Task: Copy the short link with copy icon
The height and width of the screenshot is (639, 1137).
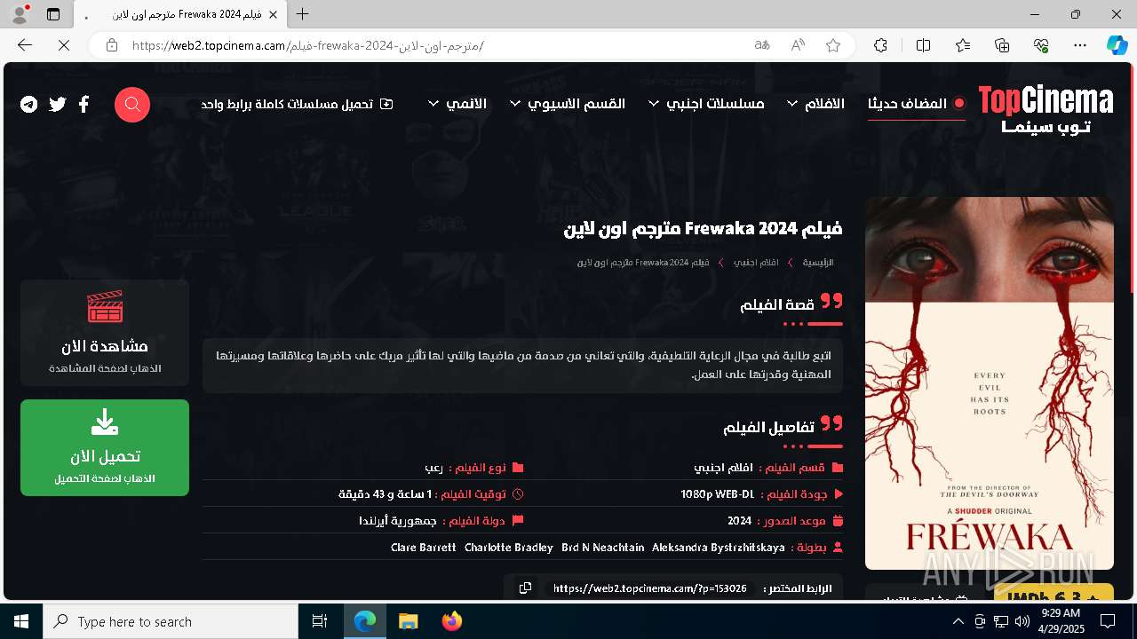Action: pyautogui.click(x=525, y=588)
